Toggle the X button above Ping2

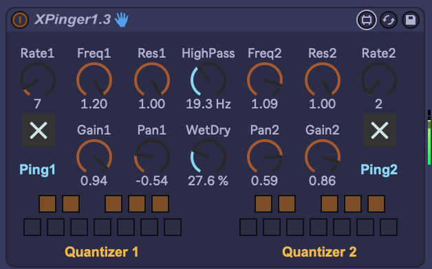coord(380,130)
